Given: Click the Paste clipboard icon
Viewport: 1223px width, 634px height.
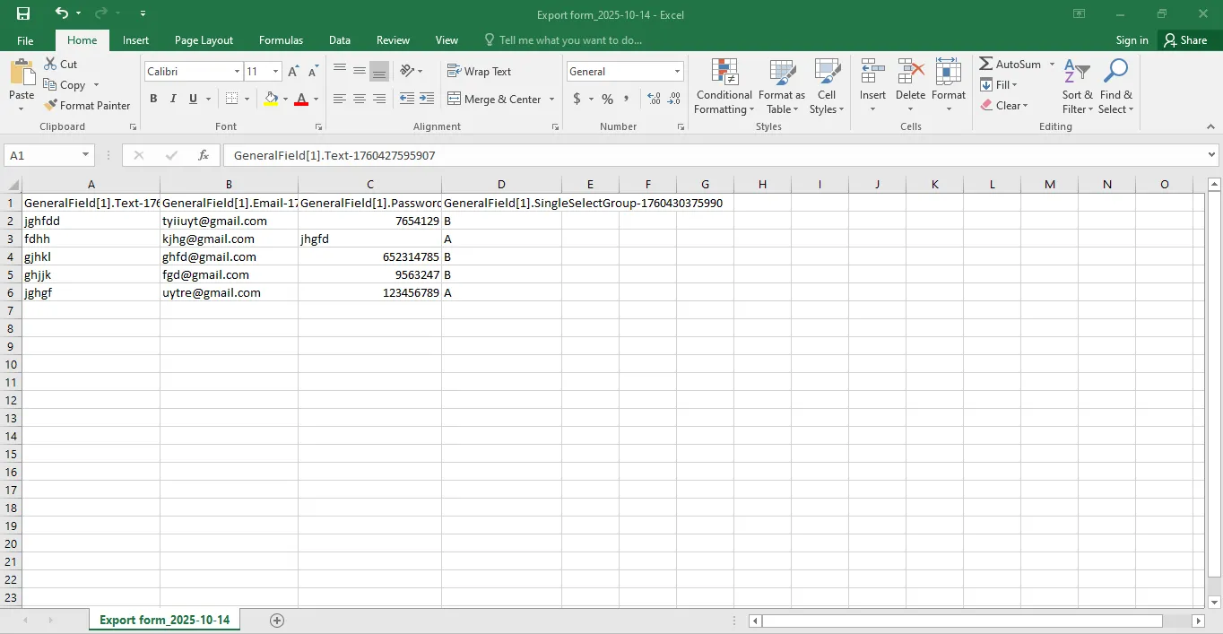Looking at the screenshot, I should point(22,73).
